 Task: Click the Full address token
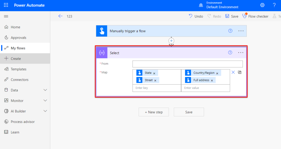(x=200, y=80)
